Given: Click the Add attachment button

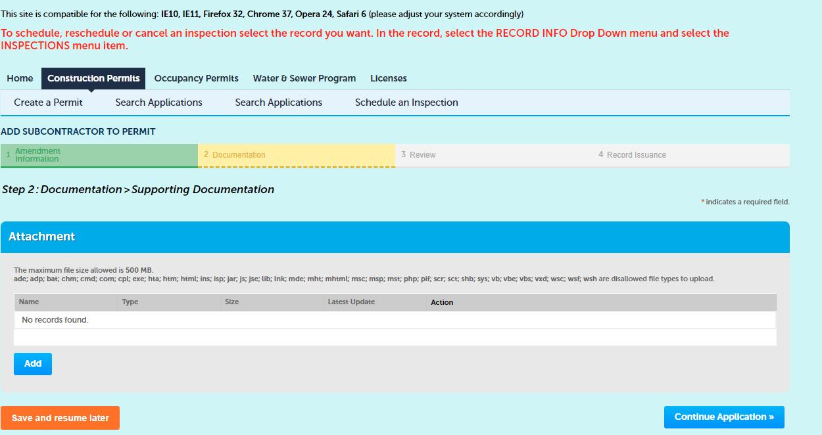Looking at the screenshot, I should tap(33, 364).
